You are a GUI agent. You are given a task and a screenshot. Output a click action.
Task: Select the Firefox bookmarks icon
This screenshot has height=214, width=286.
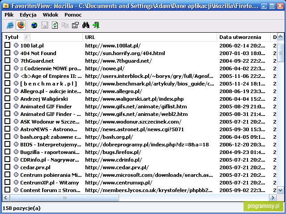click(x=21, y=25)
